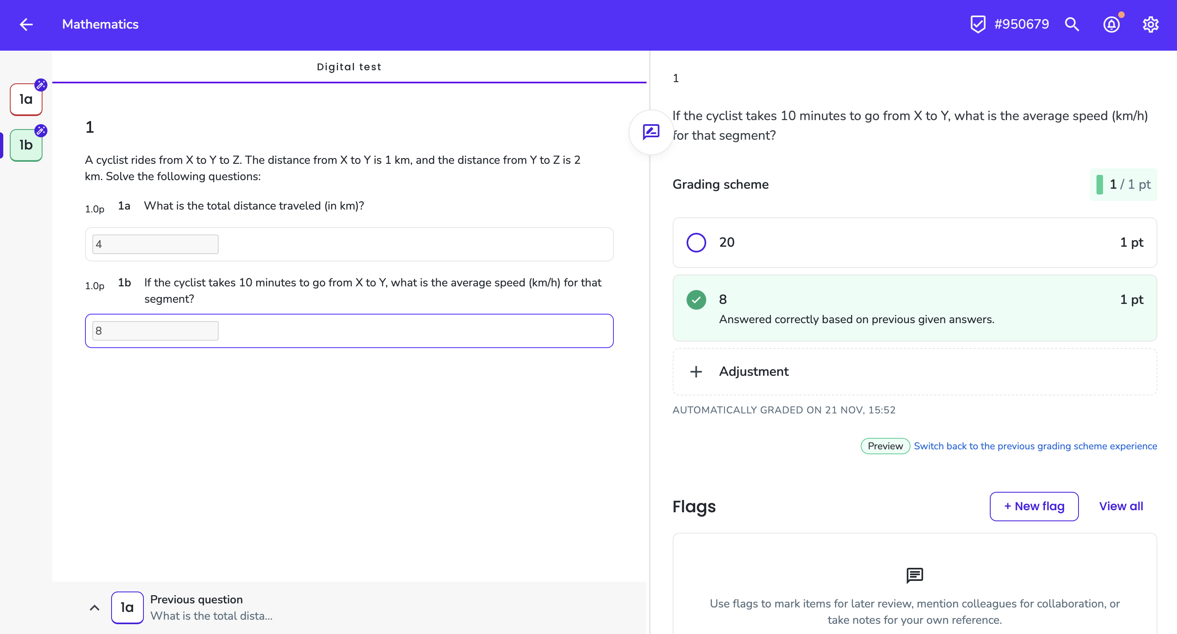
Task: Select question 1b in the sidebar
Action: point(26,145)
